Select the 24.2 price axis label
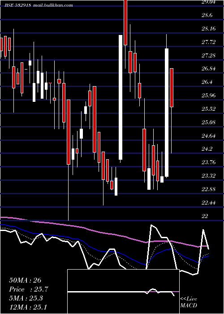 207,149
